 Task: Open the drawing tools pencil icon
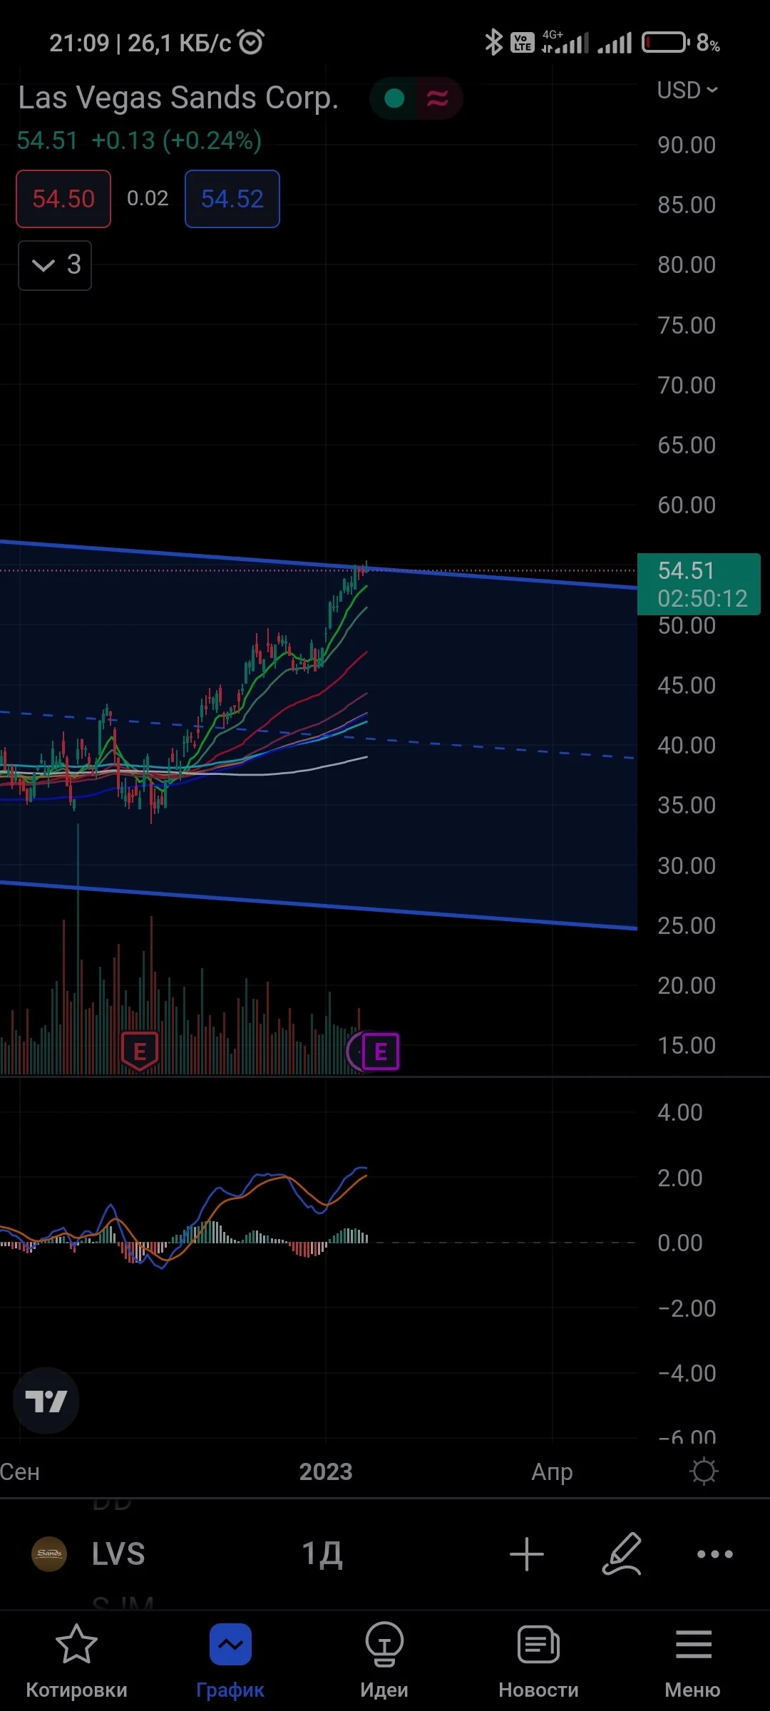(x=622, y=1553)
